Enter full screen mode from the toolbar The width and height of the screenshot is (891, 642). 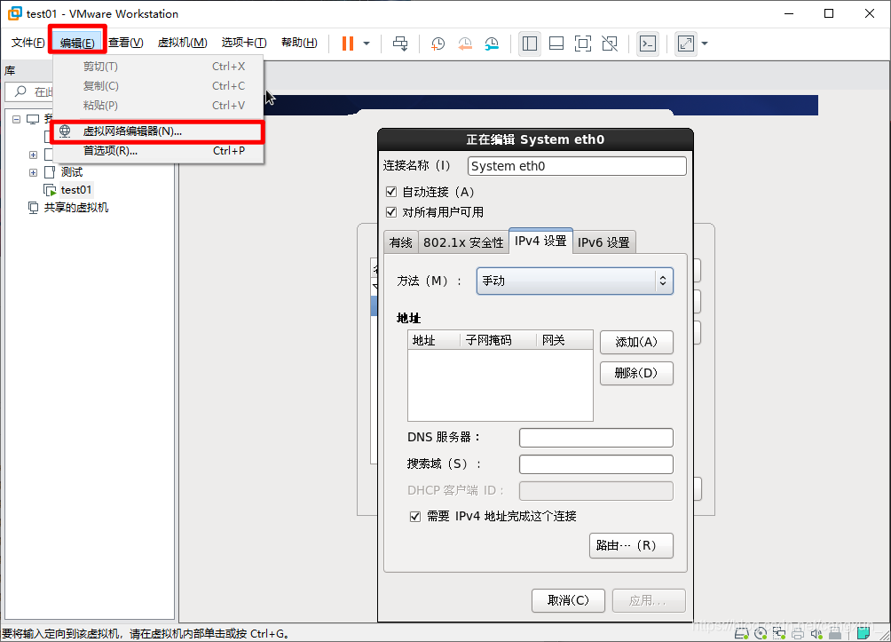tap(583, 44)
